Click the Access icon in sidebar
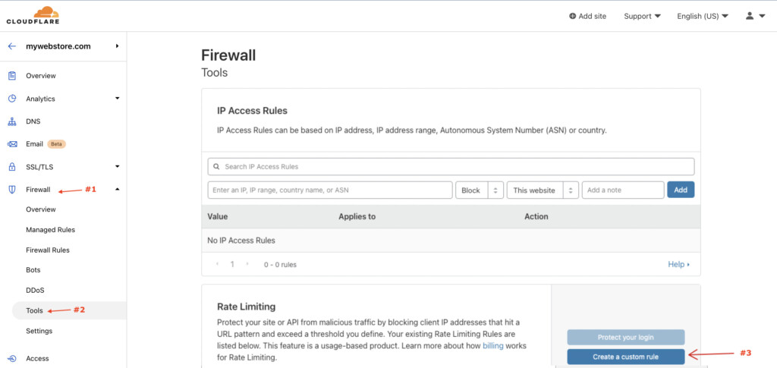This screenshot has height=368, width=777. pos(11,358)
